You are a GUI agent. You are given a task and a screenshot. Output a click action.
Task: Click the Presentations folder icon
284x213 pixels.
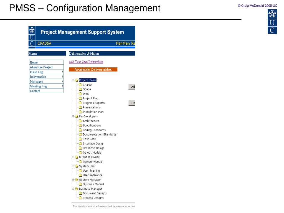(x=81, y=107)
